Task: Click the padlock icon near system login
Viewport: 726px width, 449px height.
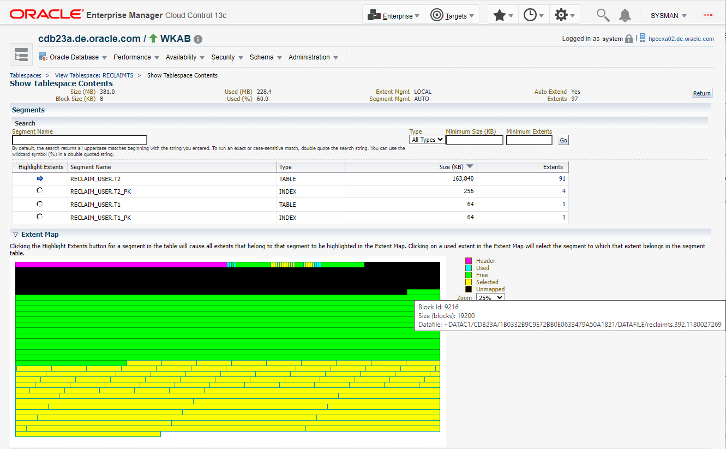Action: coord(629,39)
